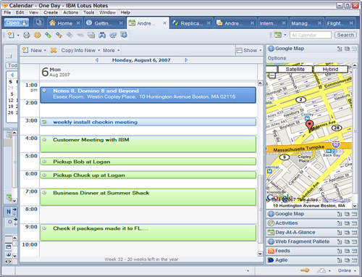Select Business Dinner at Summer Shack entry
Image resolution: width=362 pixels, height=277 pixels.
[x=148, y=197]
